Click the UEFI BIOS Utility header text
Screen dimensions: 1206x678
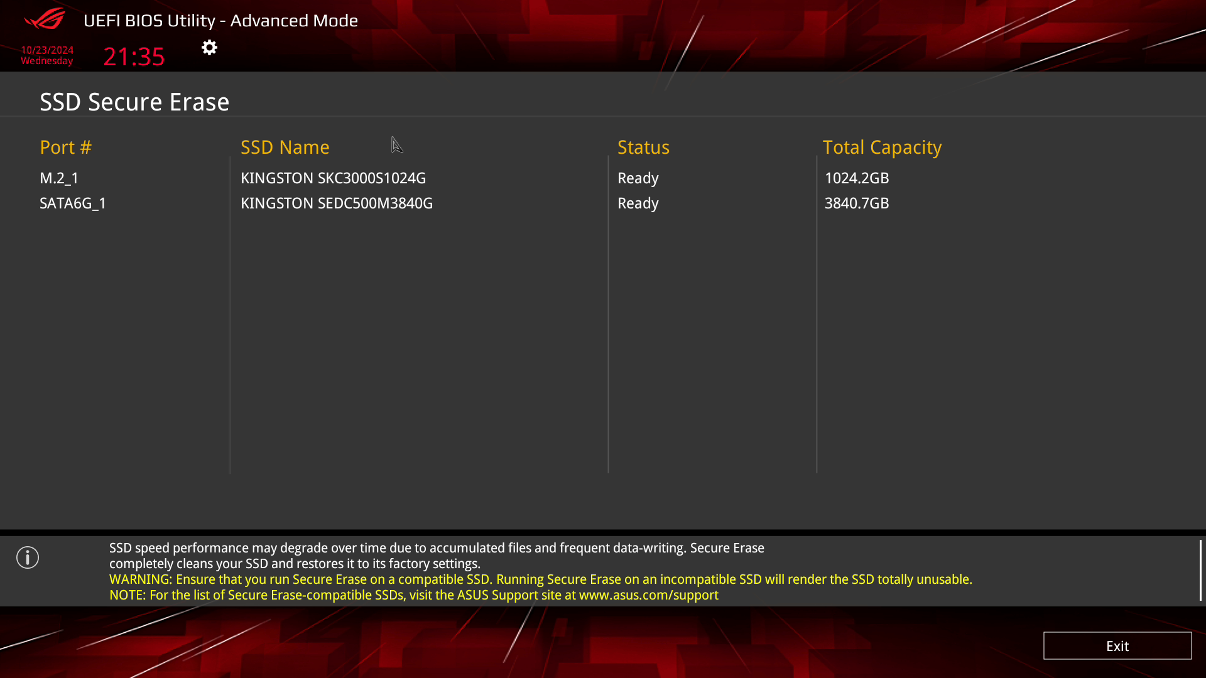pyautogui.click(x=220, y=20)
